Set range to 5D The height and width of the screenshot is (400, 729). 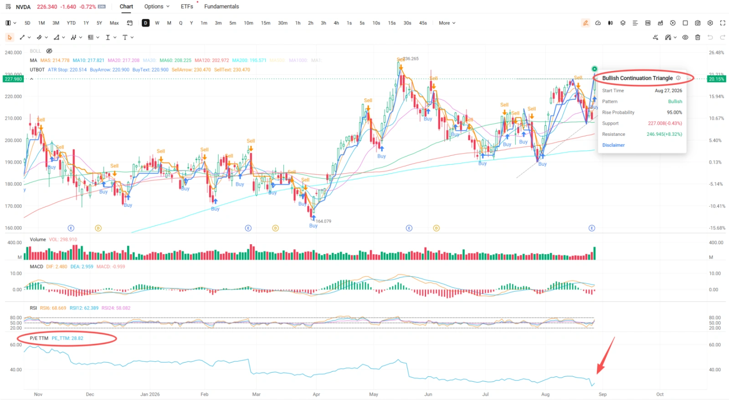(27, 23)
